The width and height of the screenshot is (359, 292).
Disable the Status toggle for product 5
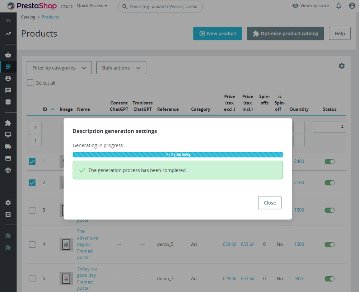click(x=329, y=279)
